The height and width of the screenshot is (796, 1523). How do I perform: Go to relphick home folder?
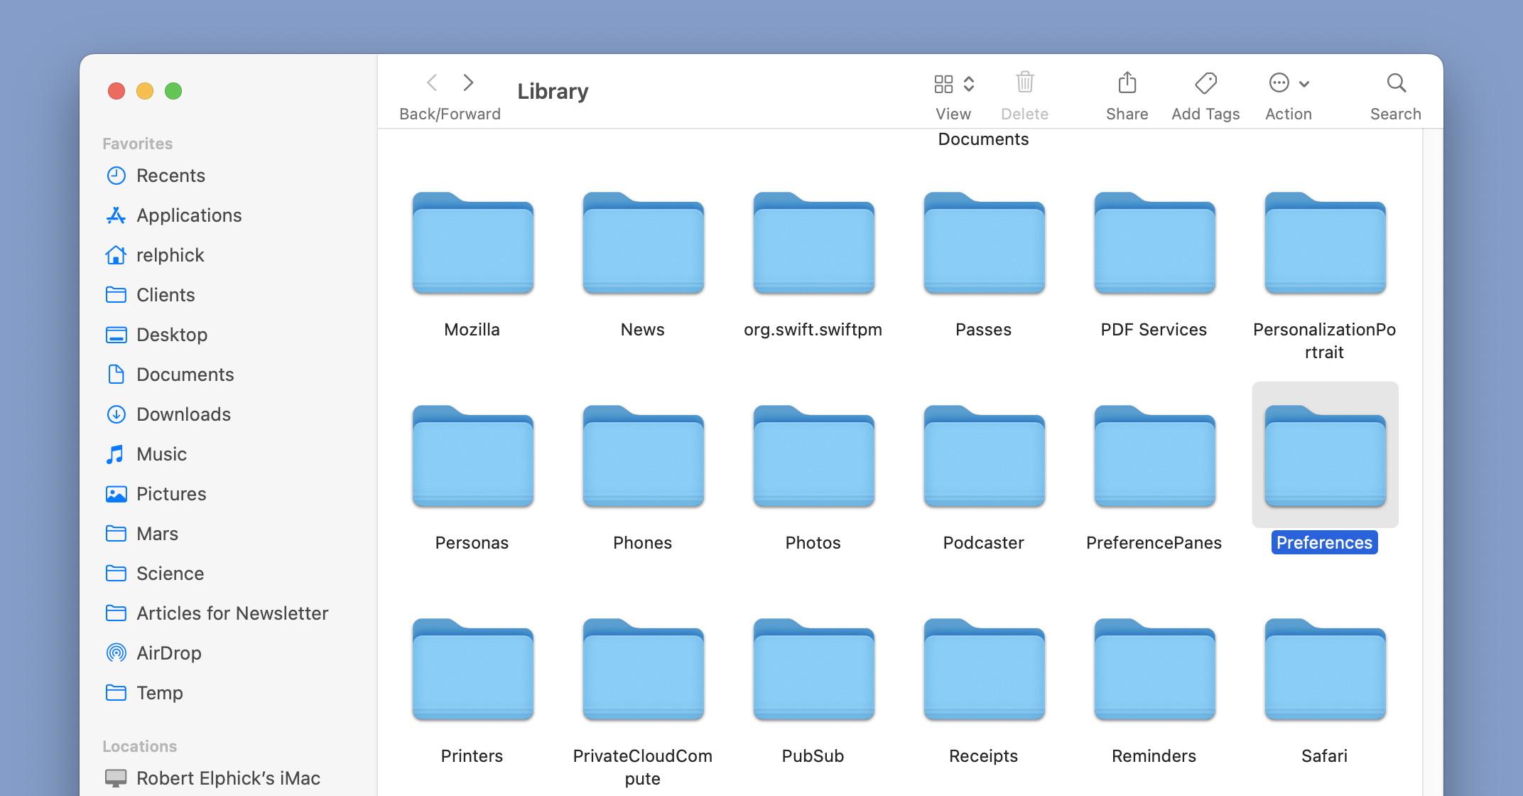(170, 255)
